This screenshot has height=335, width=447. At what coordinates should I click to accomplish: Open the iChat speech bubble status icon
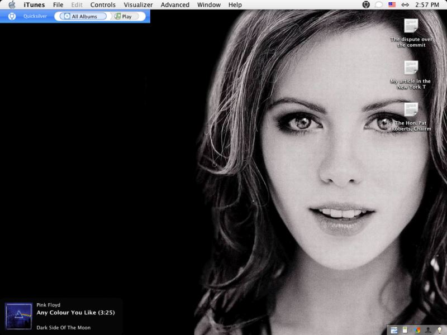point(379,4)
